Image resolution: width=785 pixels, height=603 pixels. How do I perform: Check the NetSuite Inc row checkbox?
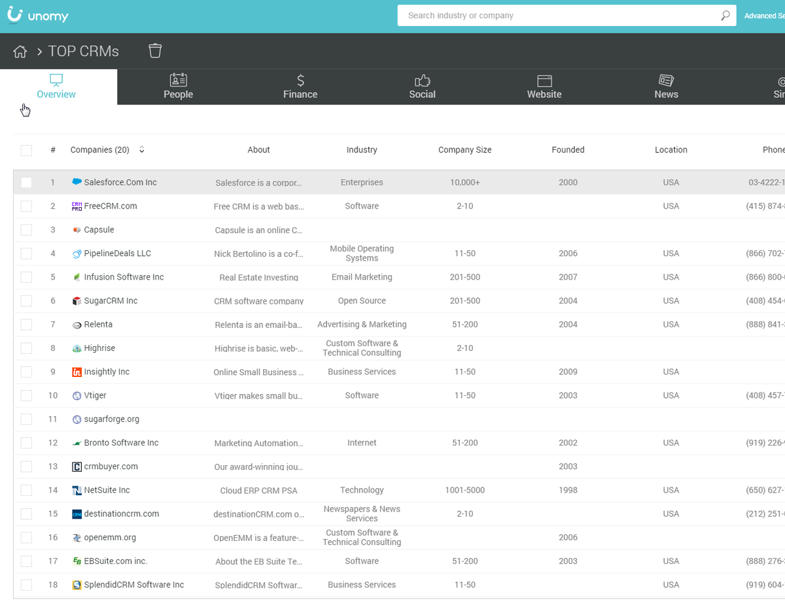click(x=26, y=490)
